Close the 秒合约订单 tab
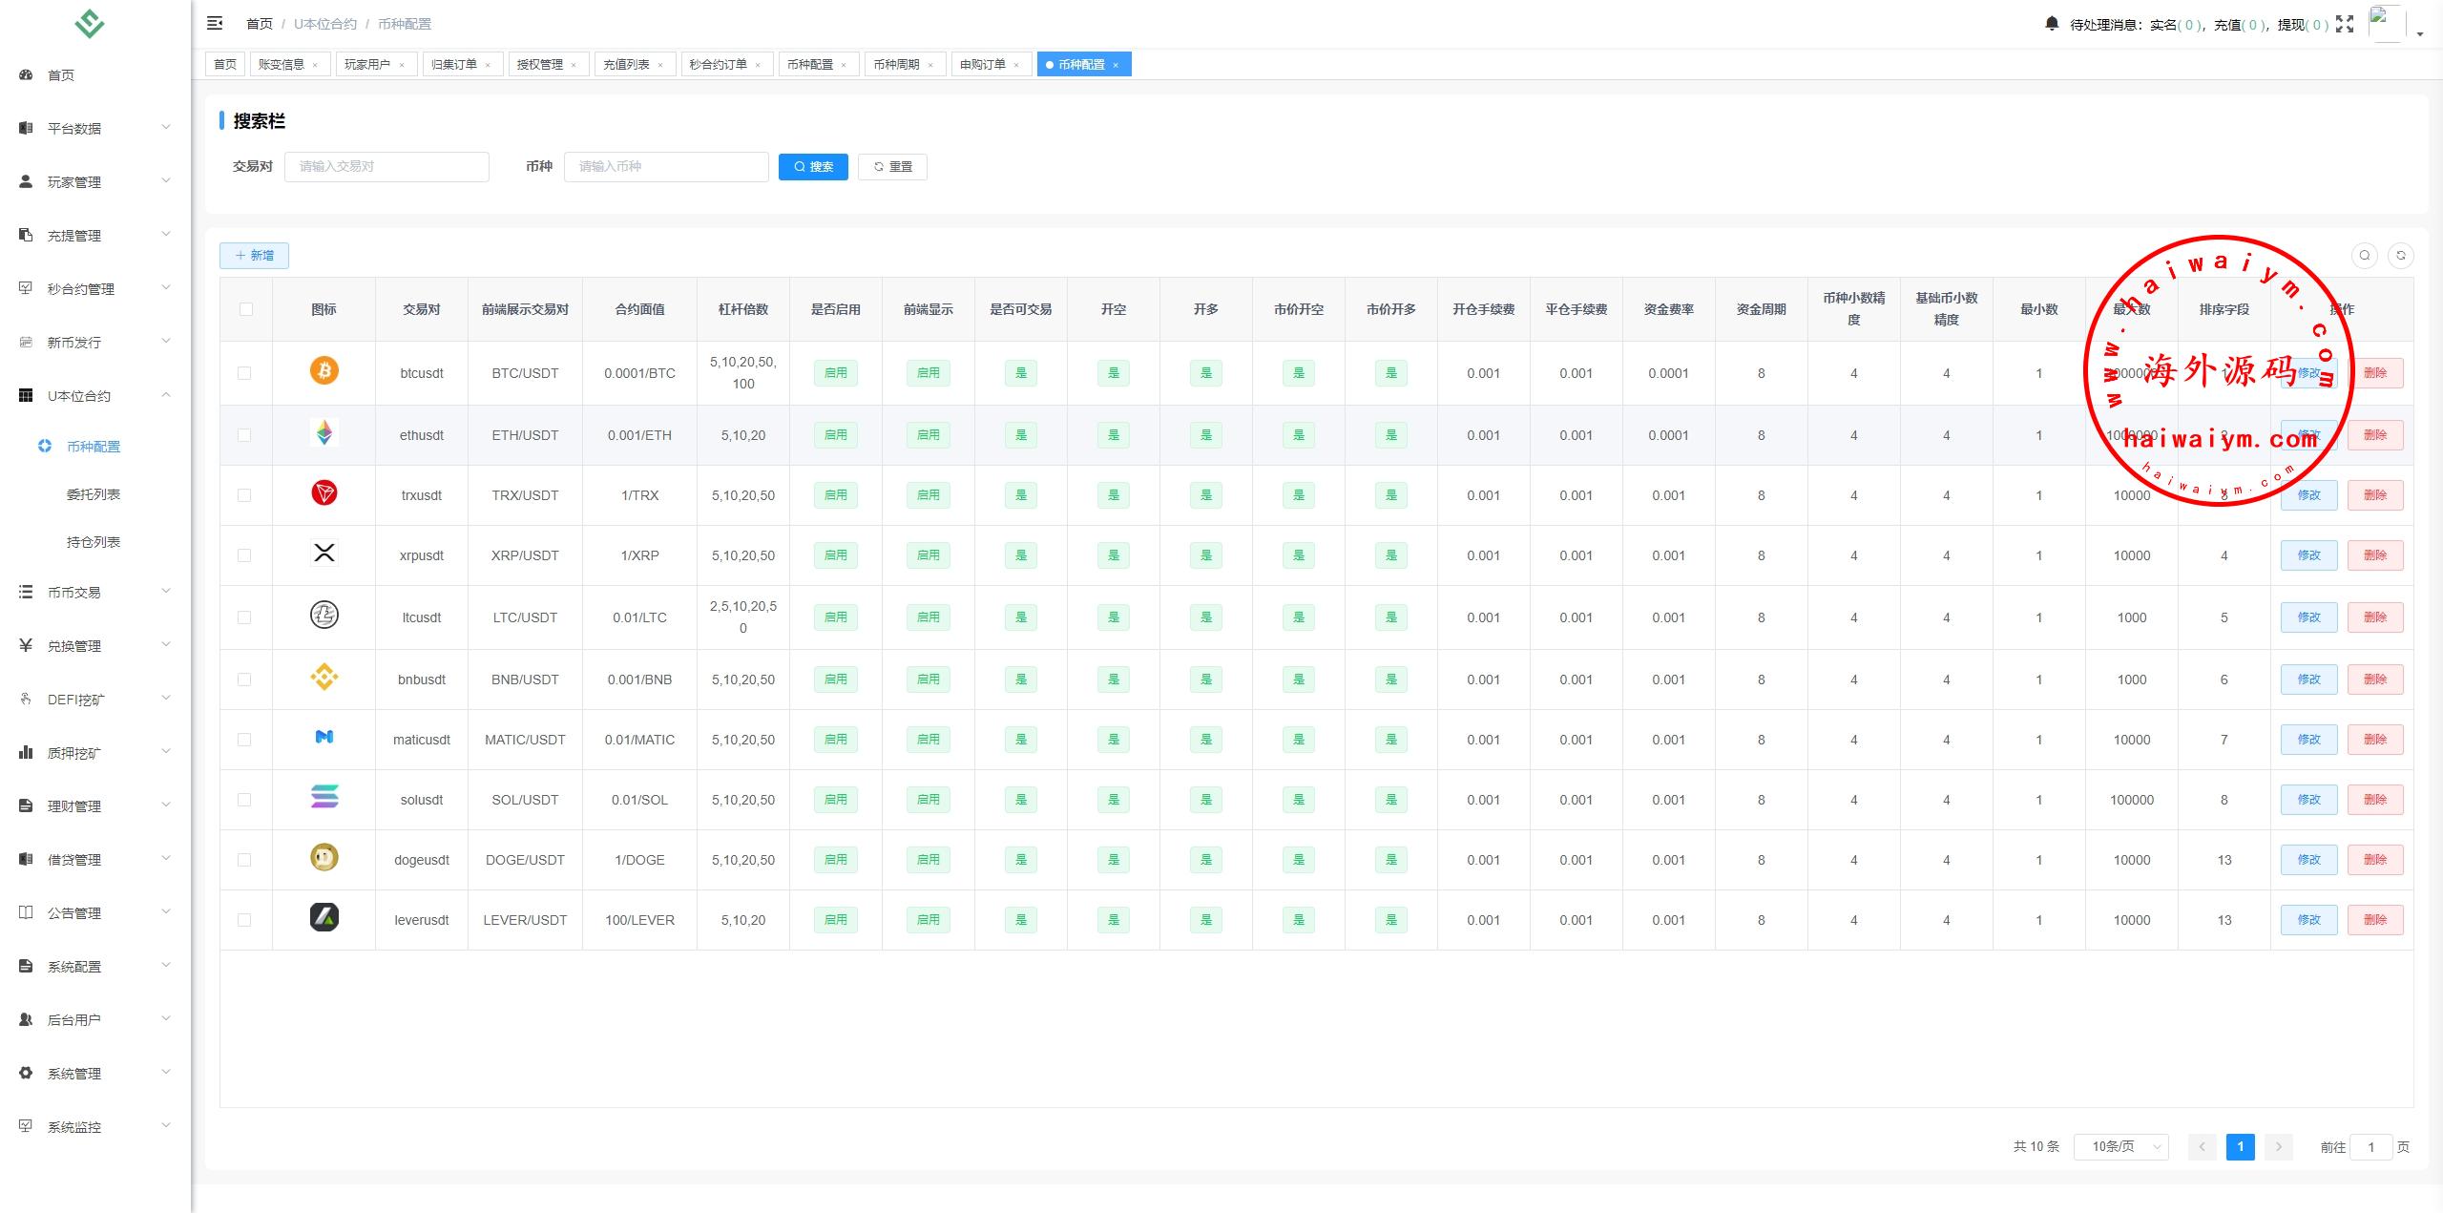2443x1213 pixels. 758,65
